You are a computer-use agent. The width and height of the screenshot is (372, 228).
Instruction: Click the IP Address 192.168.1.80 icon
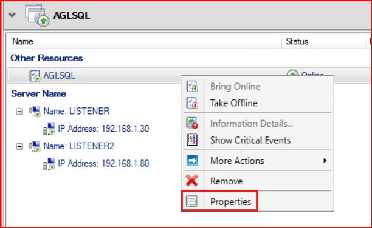[49, 164]
